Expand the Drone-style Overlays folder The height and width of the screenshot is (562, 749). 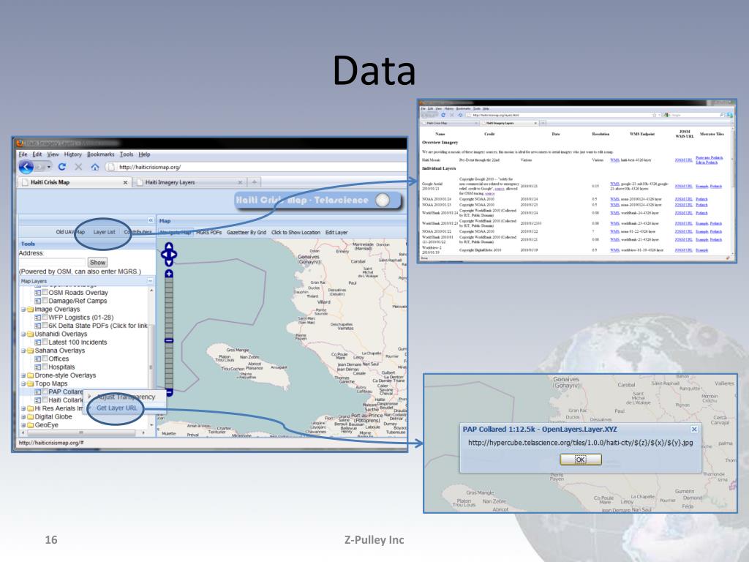click(23, 375)
